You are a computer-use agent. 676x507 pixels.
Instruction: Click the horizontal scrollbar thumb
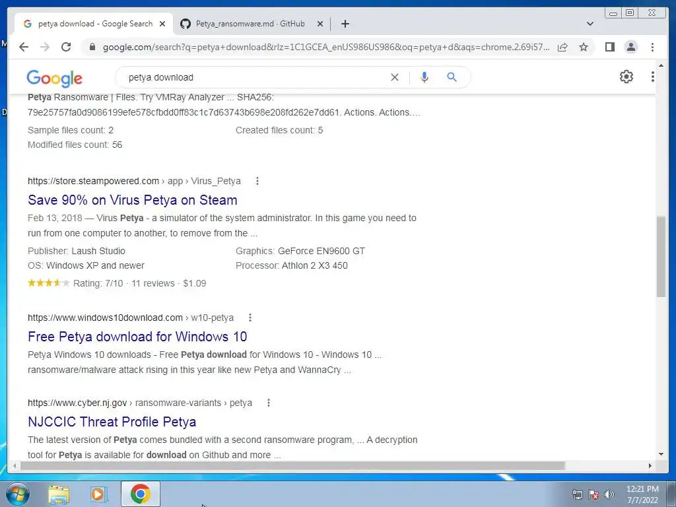click(x=292, y=465)
